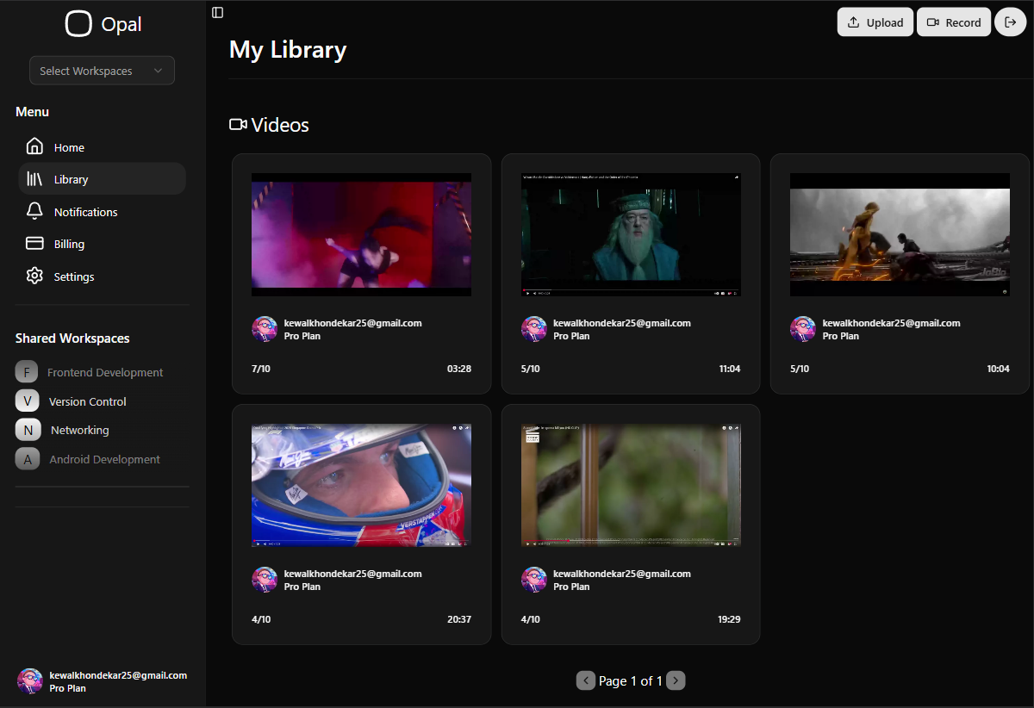Image resolution: width=1034 pixels, height=708 pixels.
Task: Open the 20:37 racing helmet video thumbnail
Action: 361,485
